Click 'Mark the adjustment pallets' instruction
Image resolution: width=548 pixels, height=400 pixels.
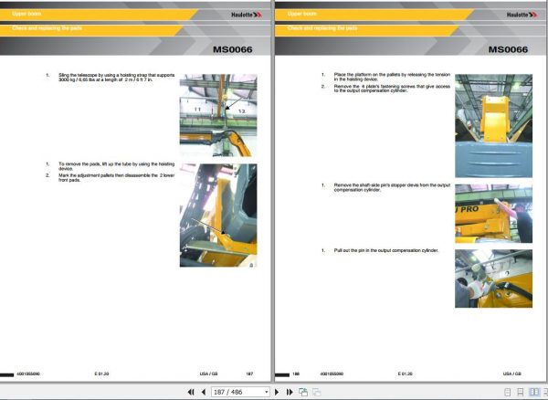[116, 177]
